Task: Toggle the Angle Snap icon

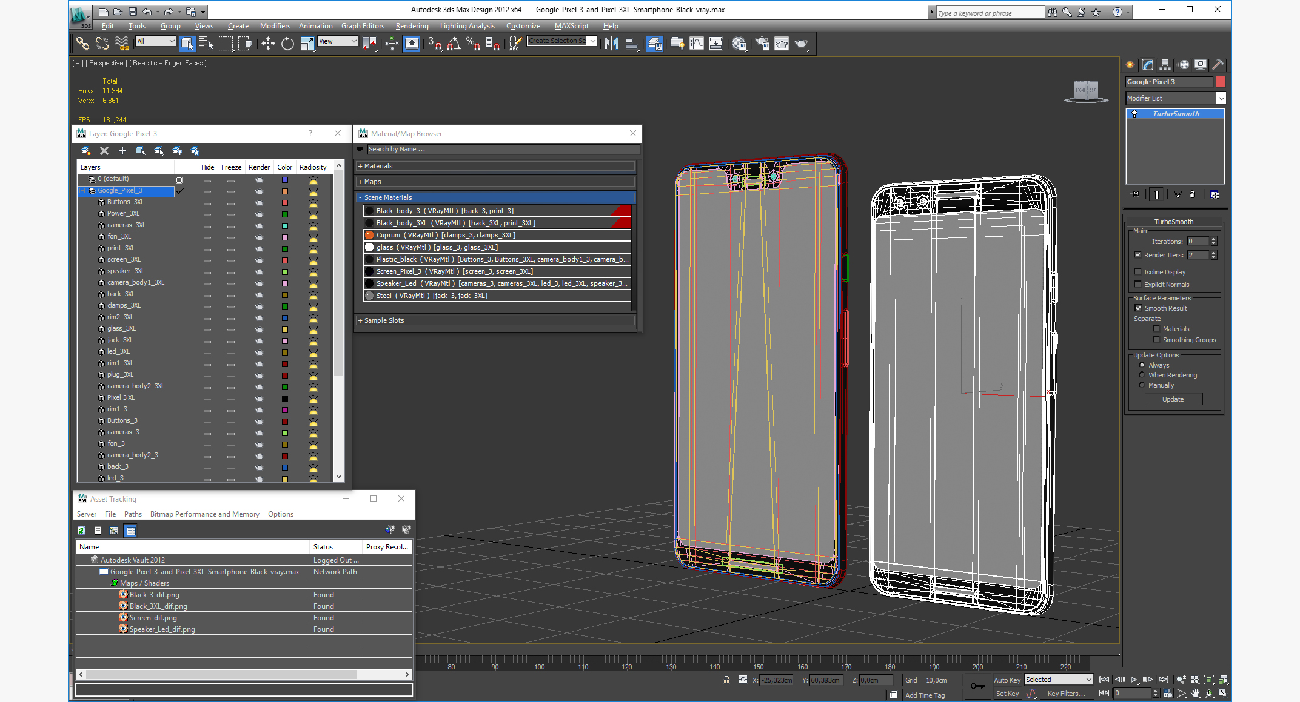Action: pos(454,43)
